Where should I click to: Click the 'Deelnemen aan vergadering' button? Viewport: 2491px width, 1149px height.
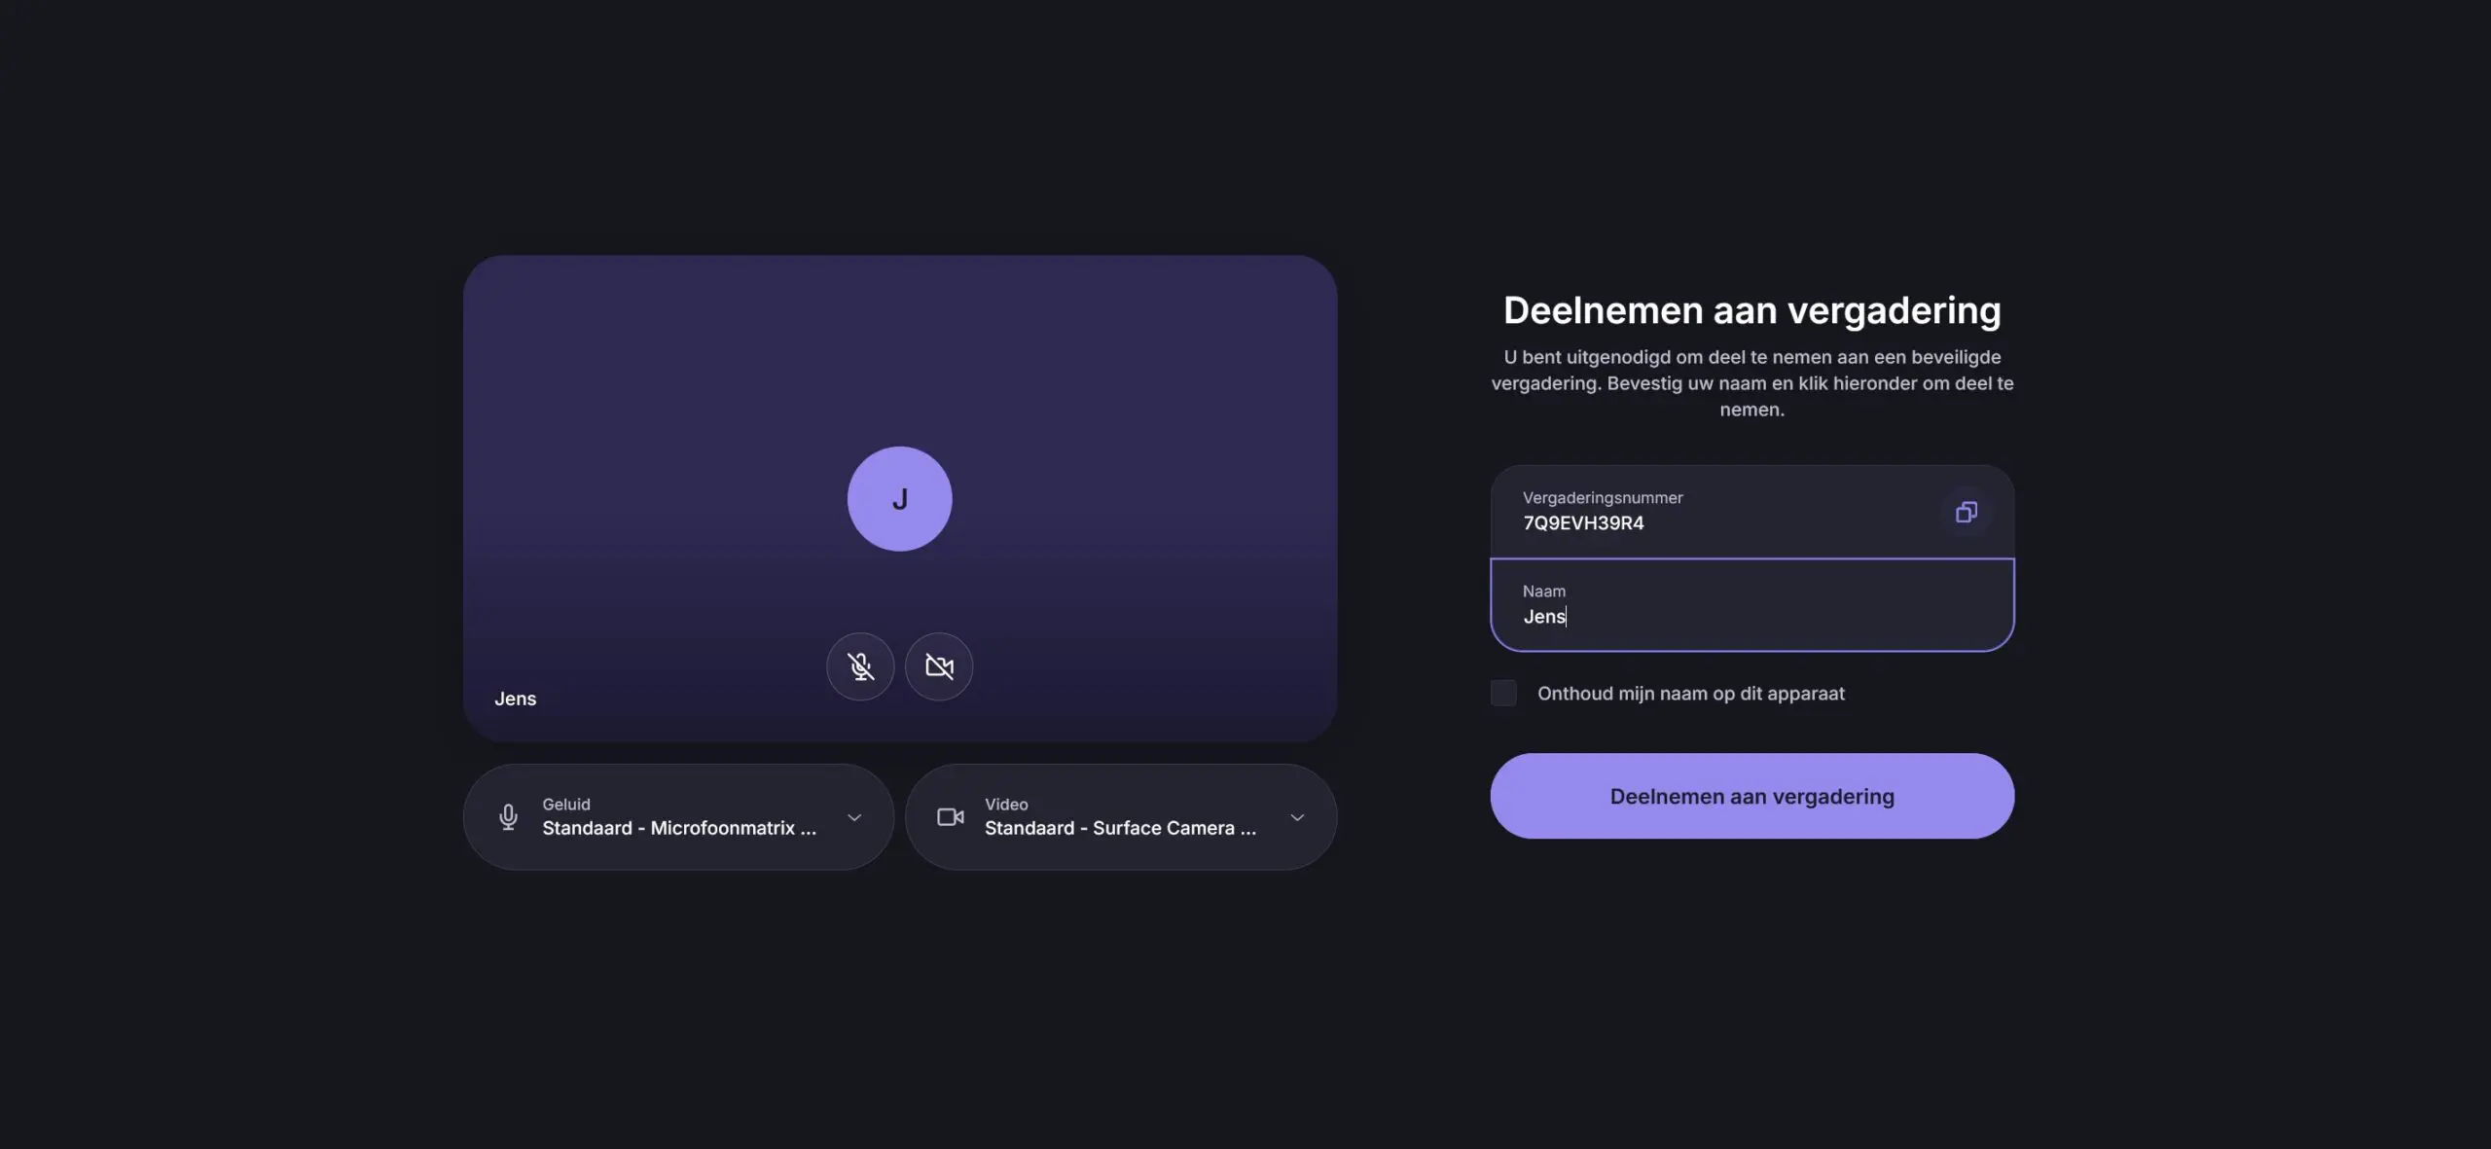[1752, 796]
